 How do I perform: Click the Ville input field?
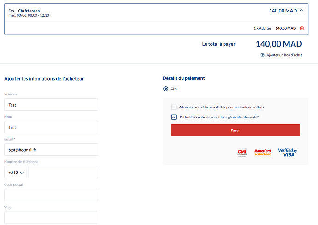51,218
